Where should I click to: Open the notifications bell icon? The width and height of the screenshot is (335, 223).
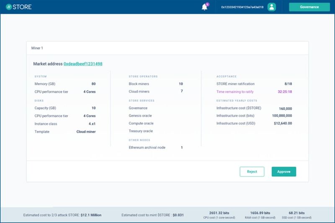pyautogui.click(x=205, y=7)
